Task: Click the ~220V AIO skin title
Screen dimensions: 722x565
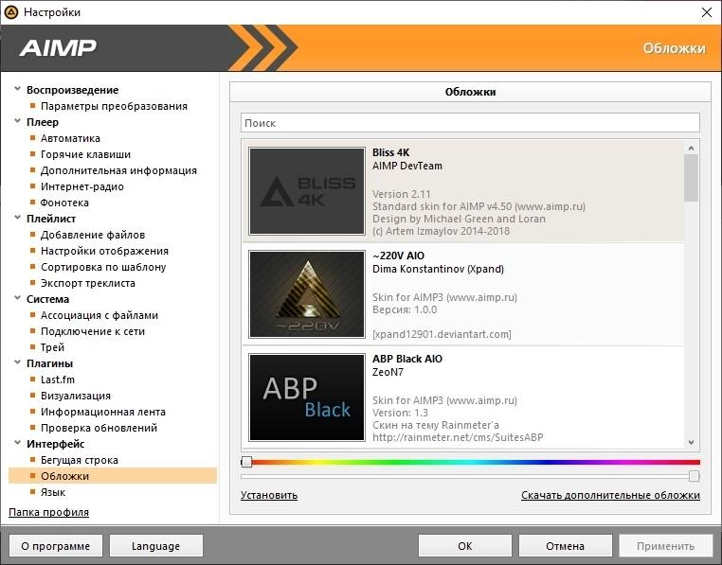Action: coord(398,256)
